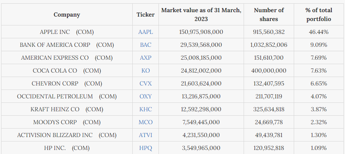This screenshot has width=345, height=154.
Task: Click the Number of shares header
Action: (x=269, y=15)
